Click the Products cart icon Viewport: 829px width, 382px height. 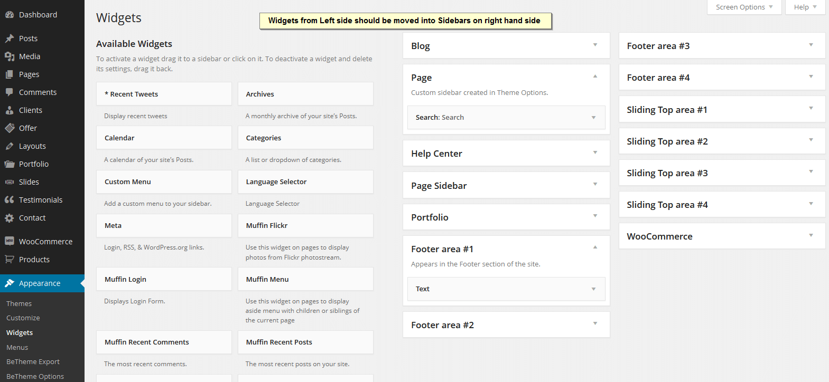click(10, 260)
